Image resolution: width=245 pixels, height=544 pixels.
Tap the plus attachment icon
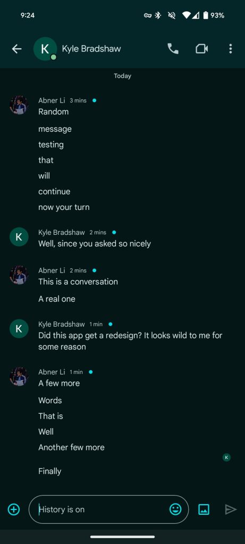14,509
